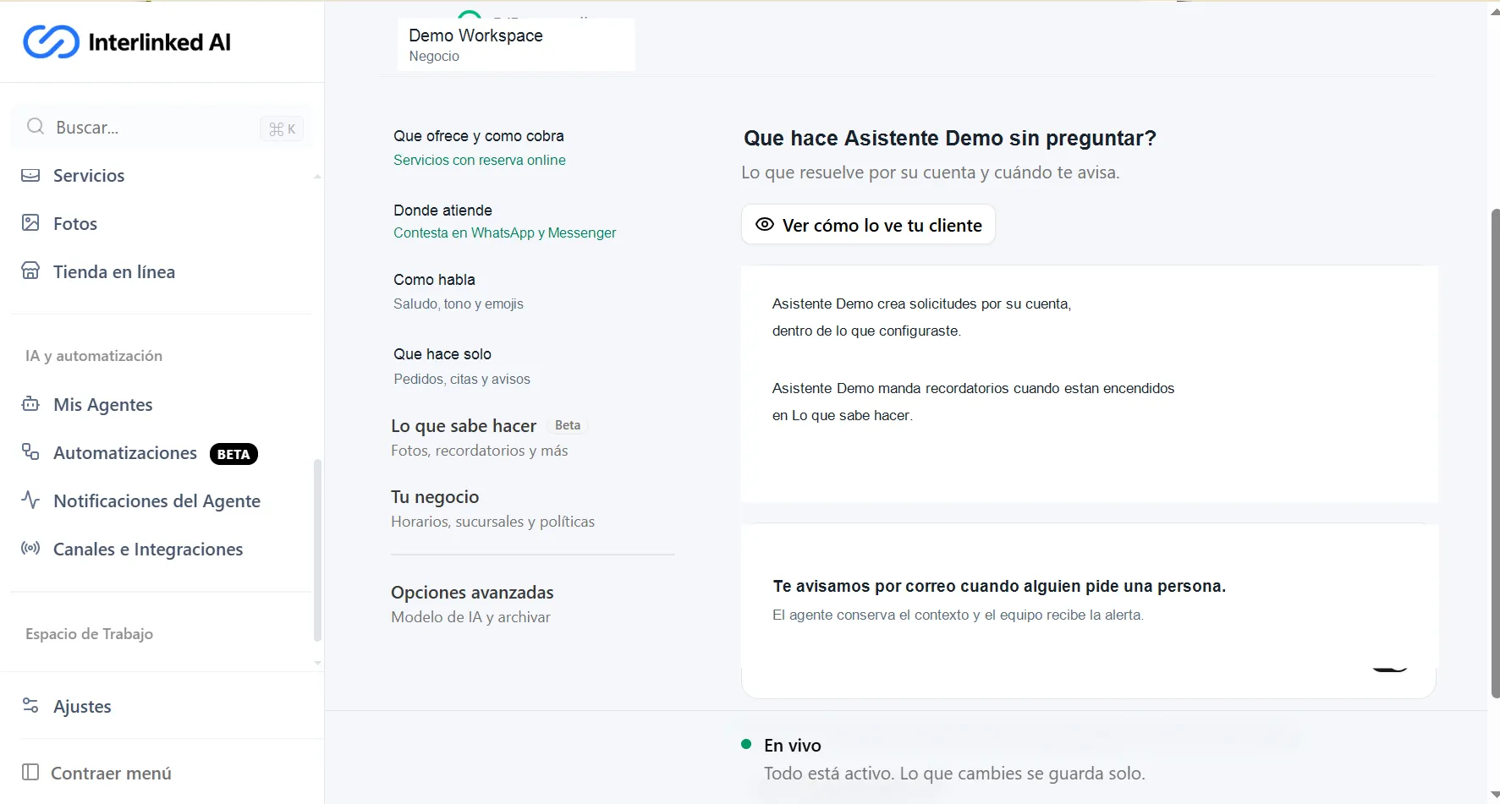1500x804 pixels.
Task: Open Automatizaciones via its workflow icon
Action: pos(30,452)
